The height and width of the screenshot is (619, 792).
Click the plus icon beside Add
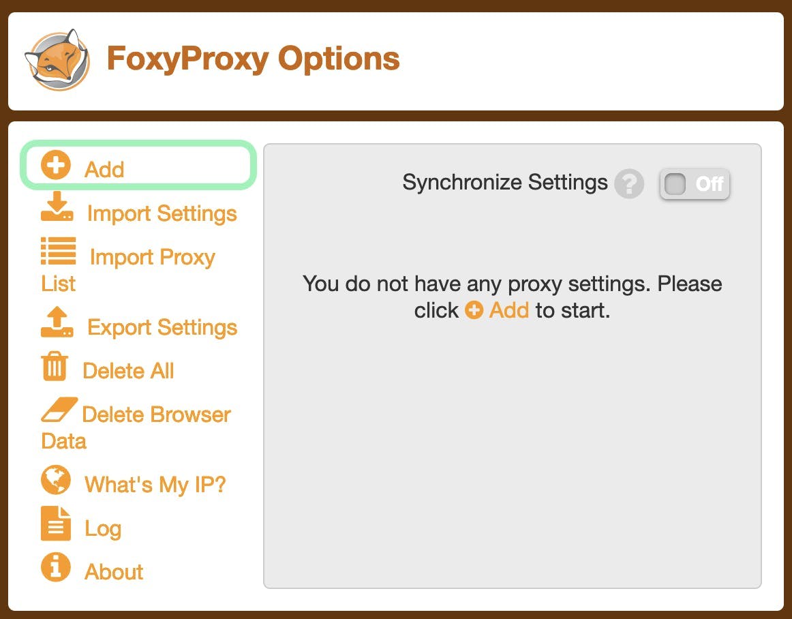click(x=56, y=165)
